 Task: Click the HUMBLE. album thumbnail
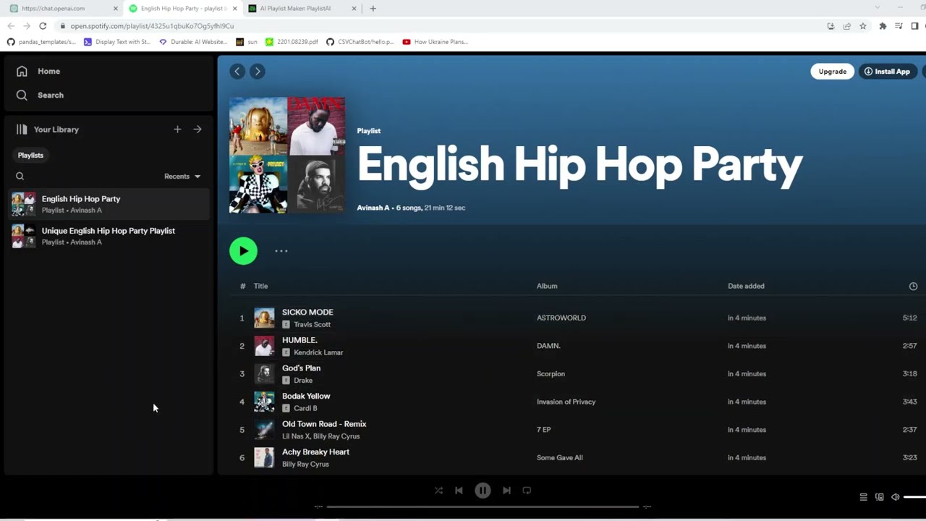264,346
